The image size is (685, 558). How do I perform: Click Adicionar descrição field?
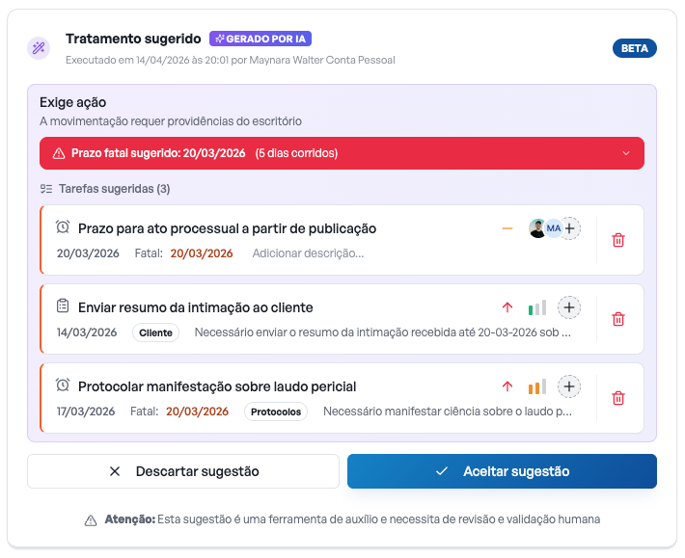pyautogui.click(x=308, y=253)
